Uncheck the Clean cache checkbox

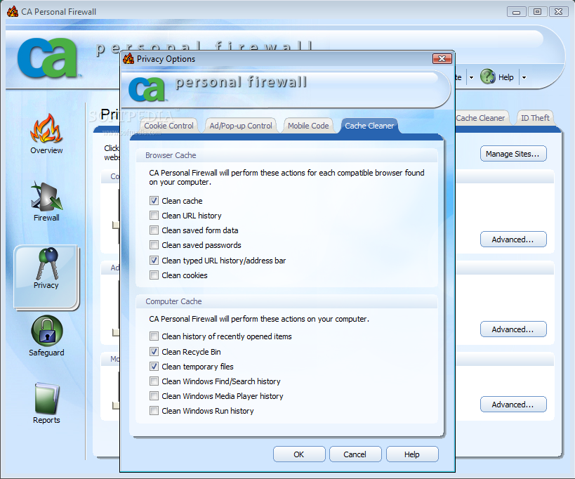154,201
